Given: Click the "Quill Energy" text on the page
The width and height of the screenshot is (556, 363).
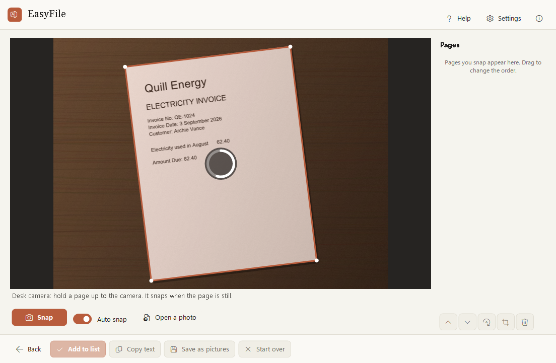Looking at the screenshot, I should [176, 85].
